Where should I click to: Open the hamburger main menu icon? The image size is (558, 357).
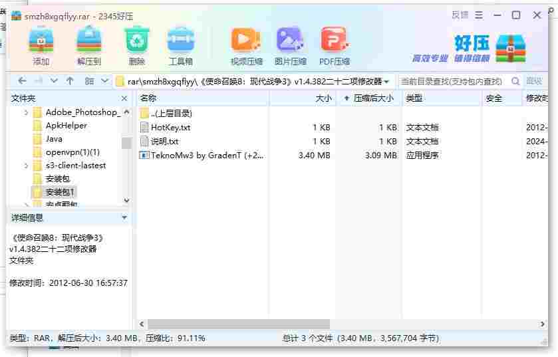479,15
